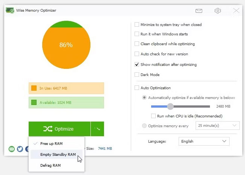Open the English language dropdown
Image resolution: width=245 pixels, height=175 pixels.
coord(204,141)
